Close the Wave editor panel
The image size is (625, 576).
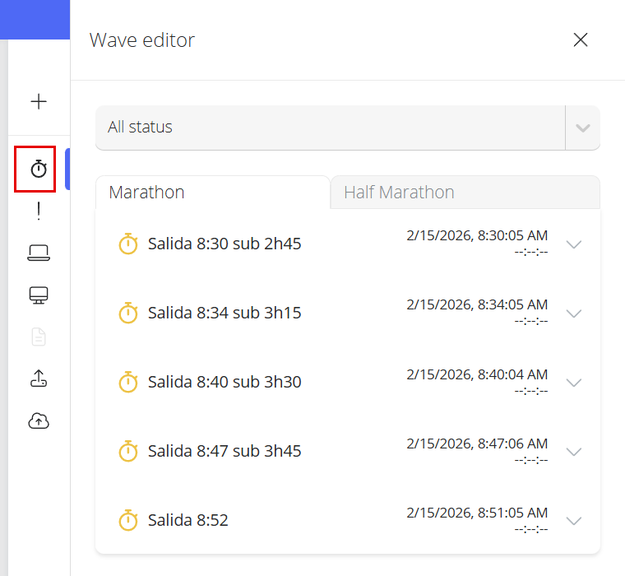click(x=581, y=39)
